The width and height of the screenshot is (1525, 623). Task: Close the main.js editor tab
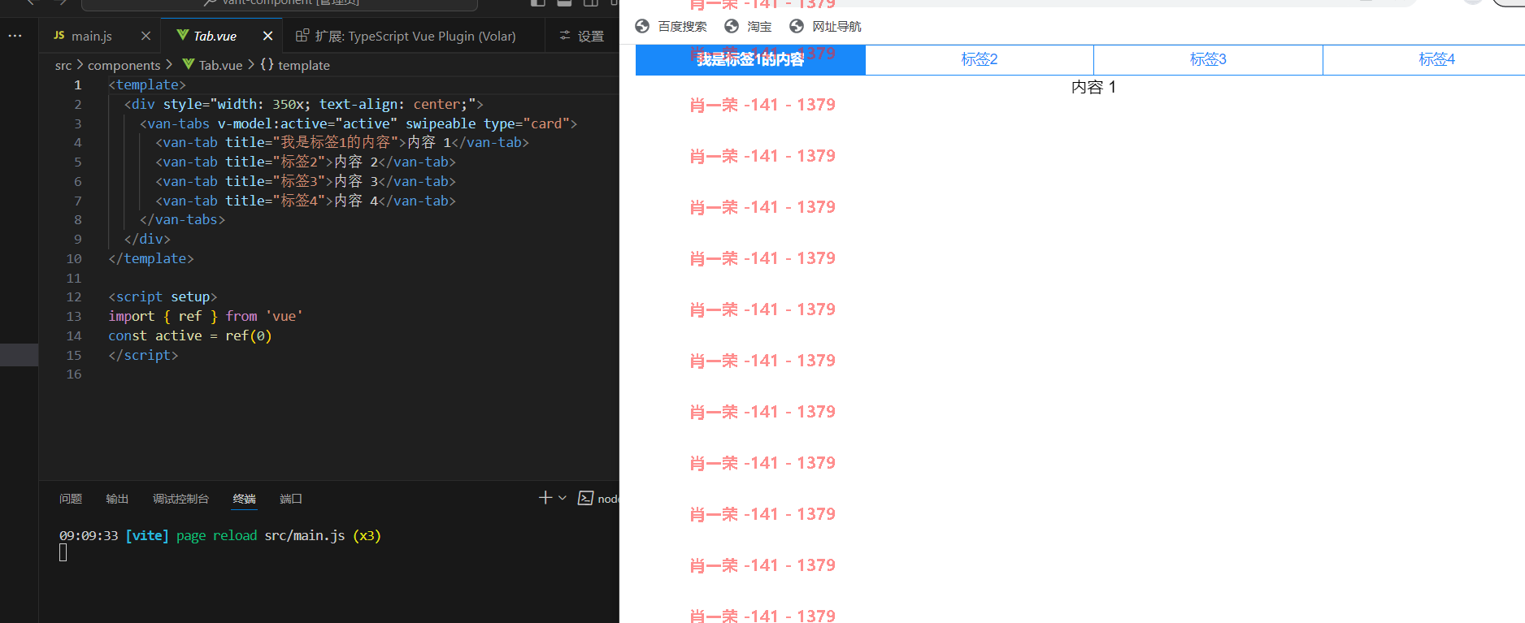(146, 36)
